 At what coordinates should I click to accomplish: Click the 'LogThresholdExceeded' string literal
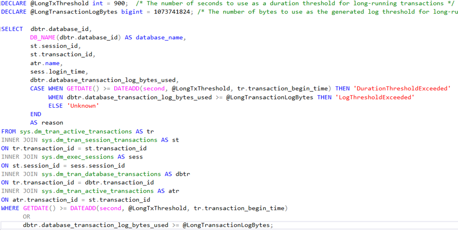click(375, 97)
